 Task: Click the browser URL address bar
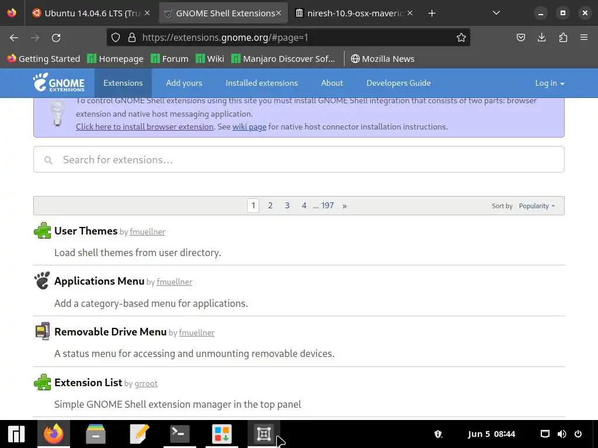[288, 37]
